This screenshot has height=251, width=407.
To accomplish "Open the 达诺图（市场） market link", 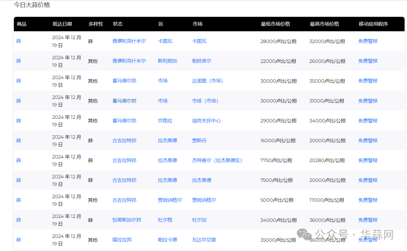I will tap(207, 81).
